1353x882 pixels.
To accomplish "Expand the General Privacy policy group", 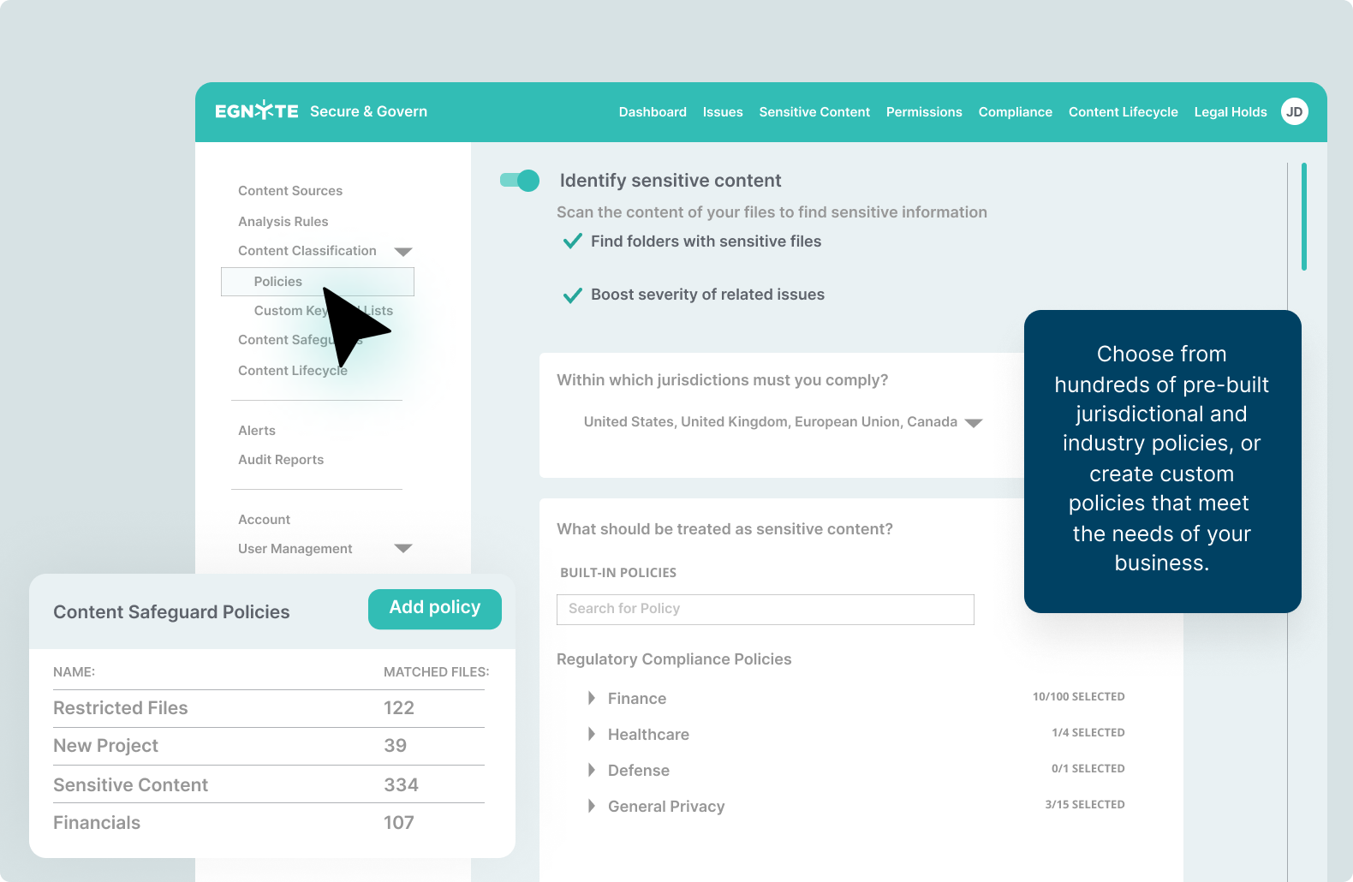I will pyautogui.click(x=592, y=807).
